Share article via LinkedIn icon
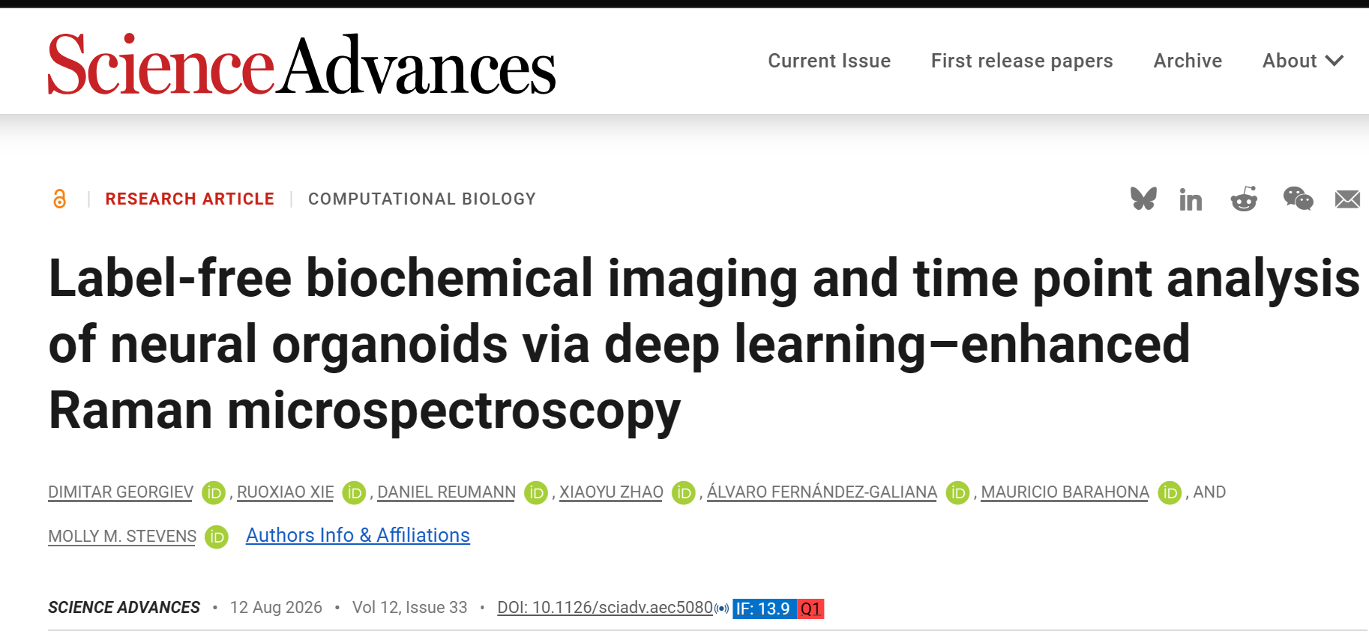This screenshot has height=634, width=1369. pos(1191,199)
